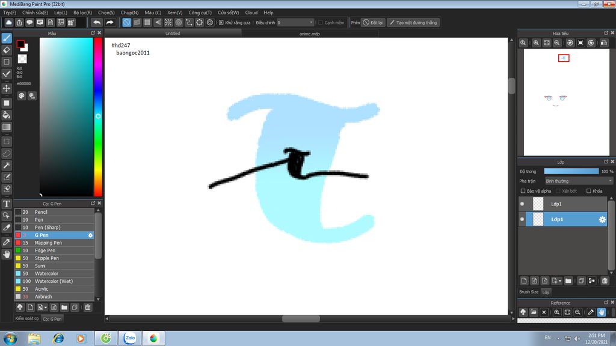Undock the Màu color panel
The width and height of the screenshot is (616, 346).
[x=93, y=33]
